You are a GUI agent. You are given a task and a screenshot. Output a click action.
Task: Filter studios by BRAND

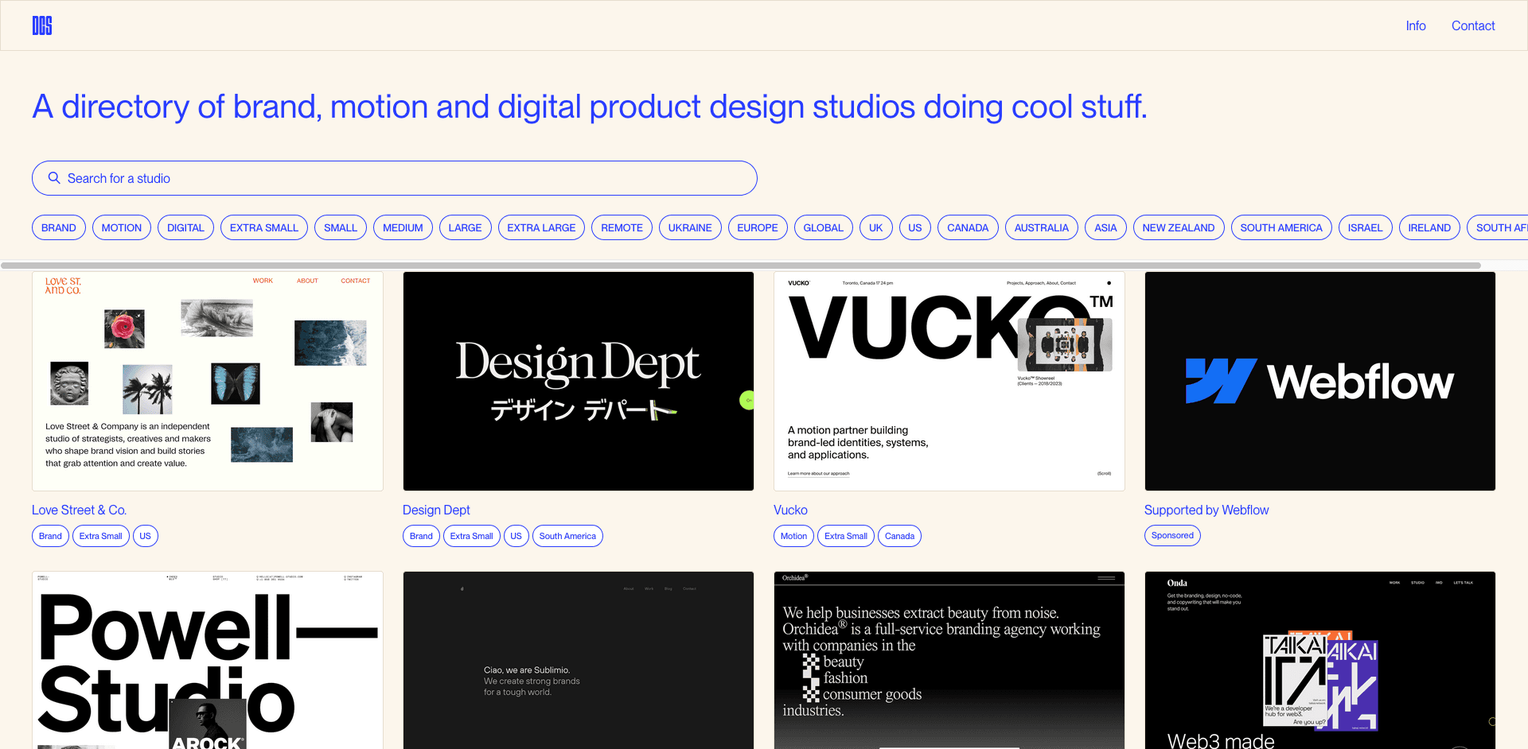click(x=59, y=227)
